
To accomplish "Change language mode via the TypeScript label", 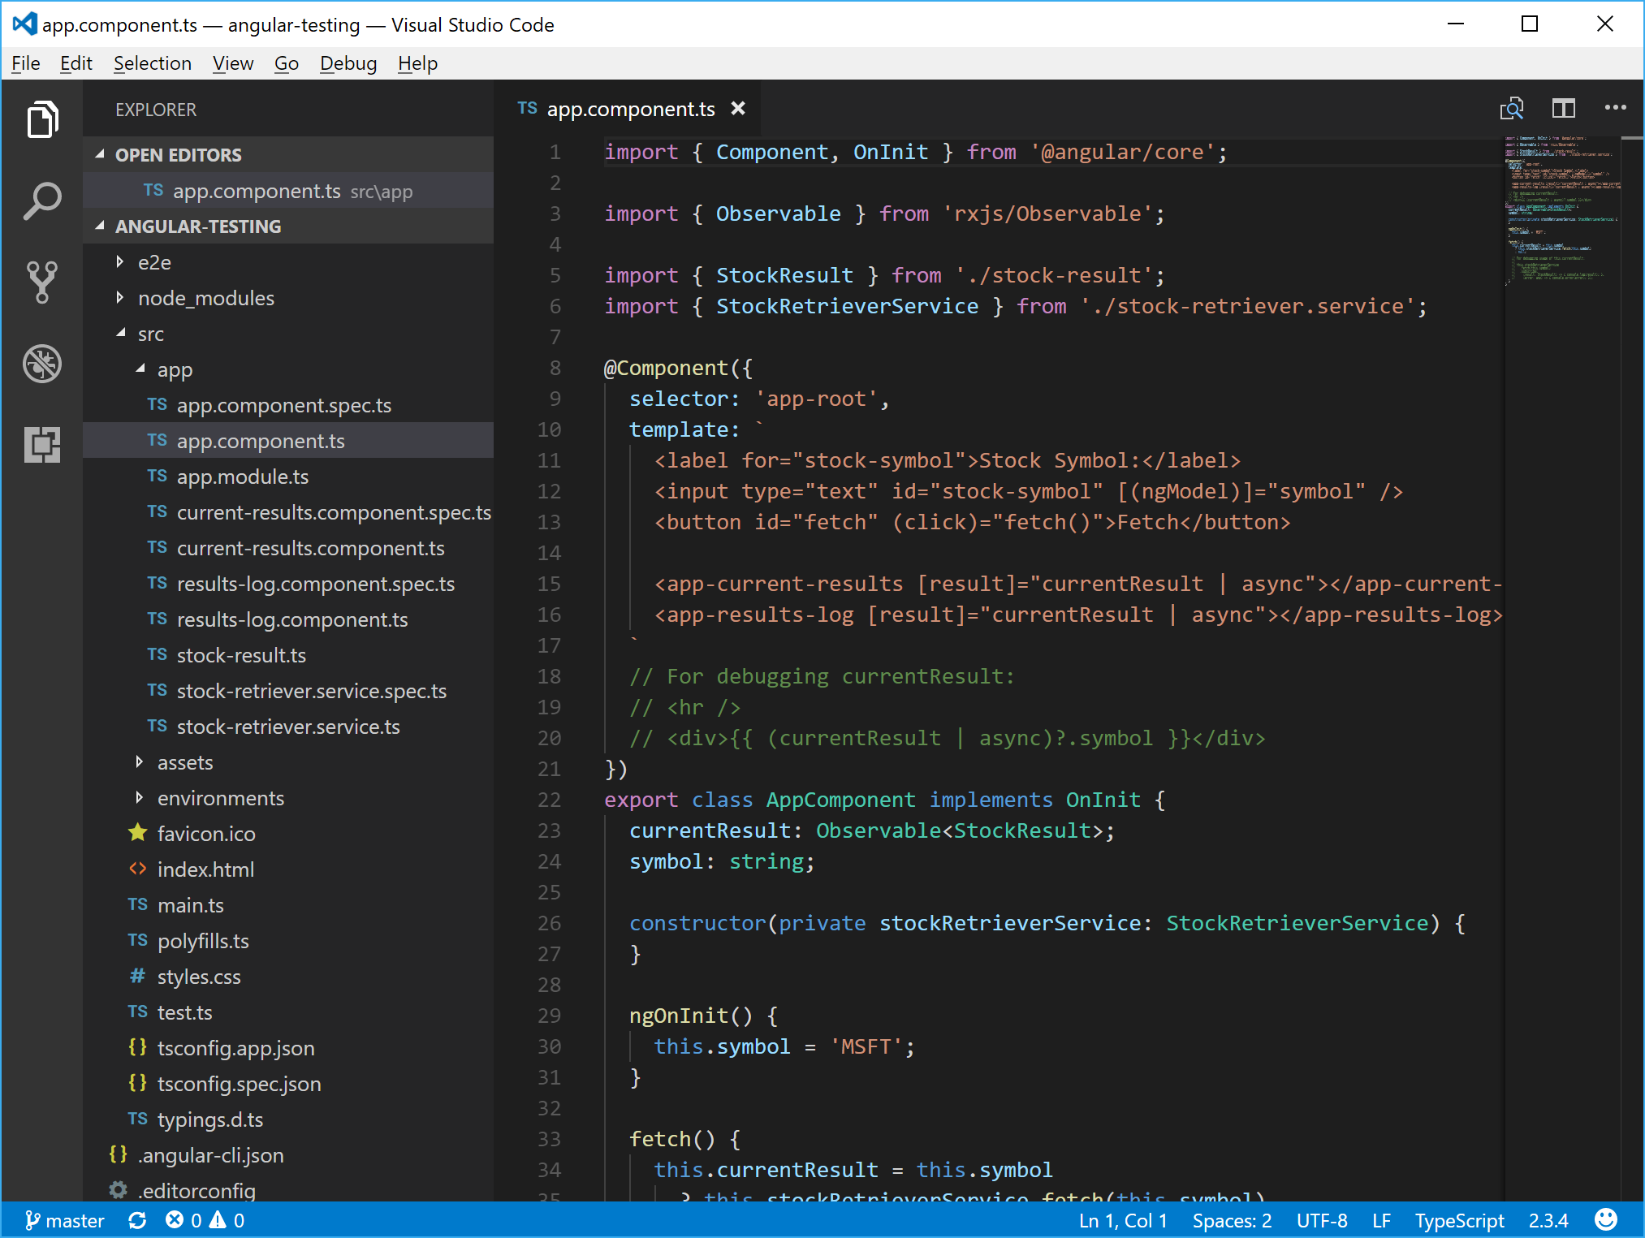I will point(1459,1220).
